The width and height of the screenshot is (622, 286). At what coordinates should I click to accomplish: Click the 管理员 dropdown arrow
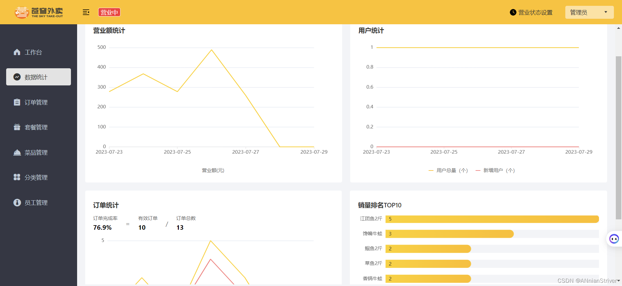pyautogui.click(x=606, y=12)
